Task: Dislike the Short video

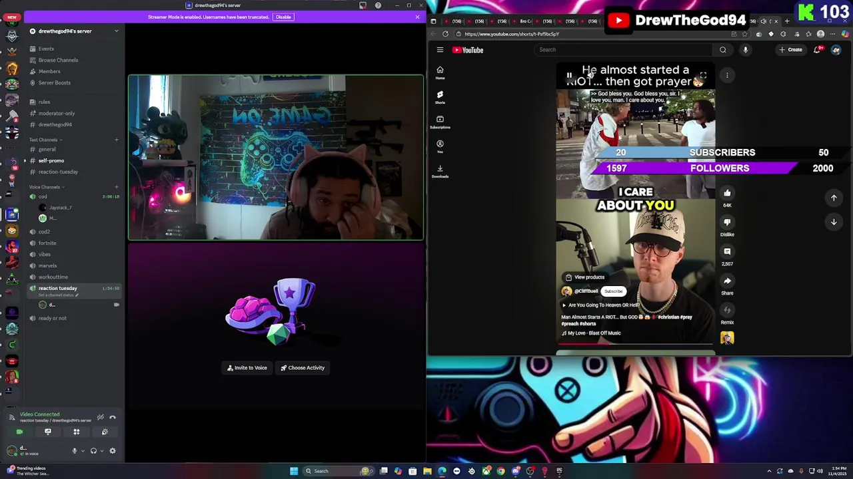Action: (727, 222)
